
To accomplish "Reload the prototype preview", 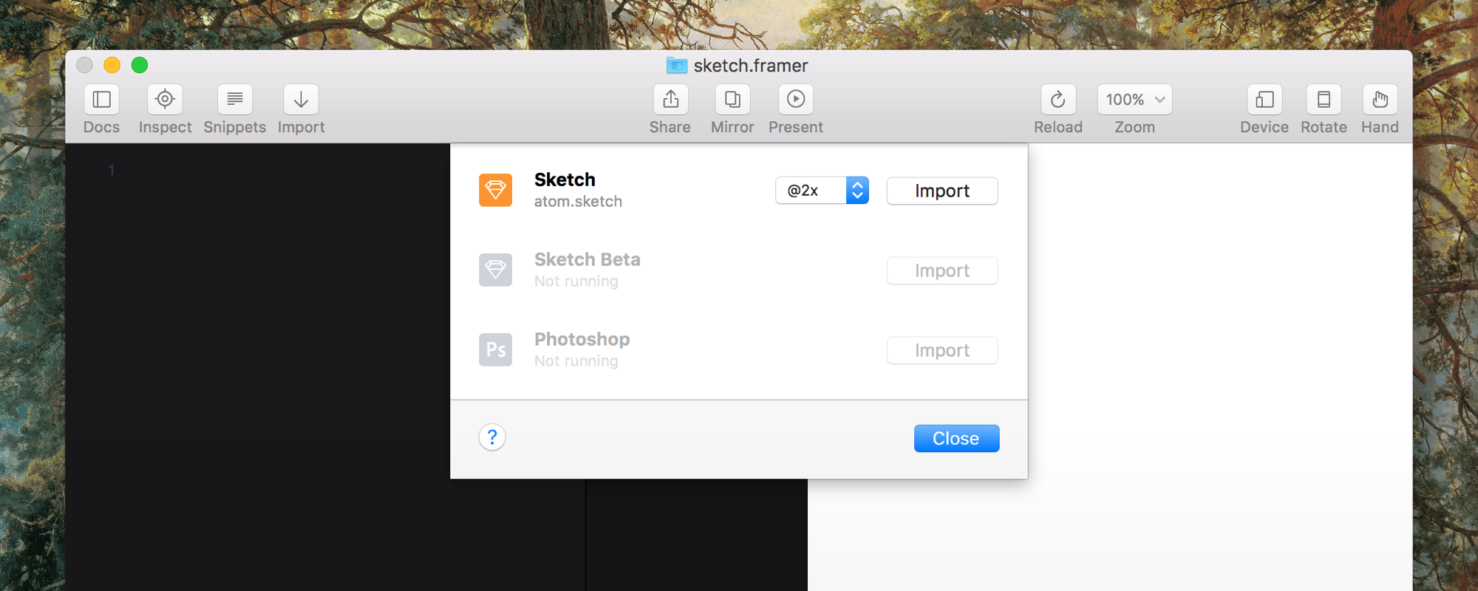I will pos(1058,99).
